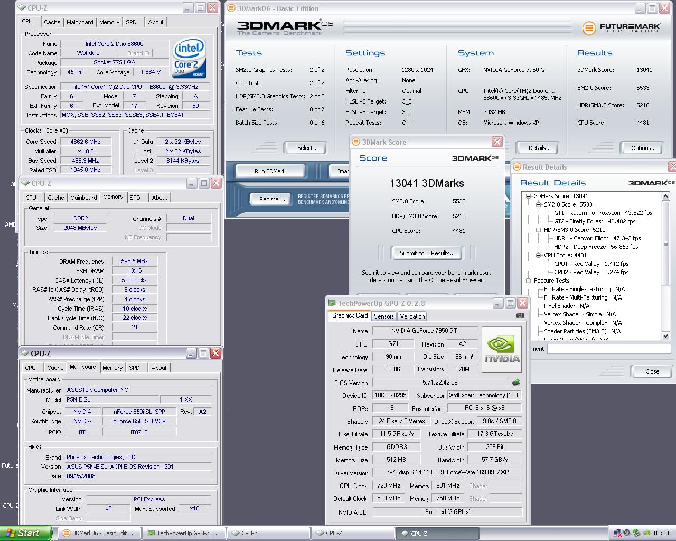Click the Core Speed value 4862.6 MHz

(x=86, y=142)
